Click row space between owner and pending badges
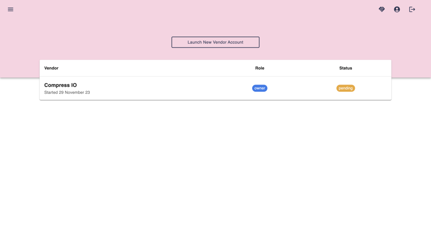This screenshot has height=235, width=431. point(302,88)
